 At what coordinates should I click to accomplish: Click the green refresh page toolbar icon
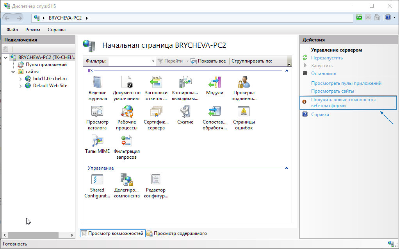click(x=359, y=17)
